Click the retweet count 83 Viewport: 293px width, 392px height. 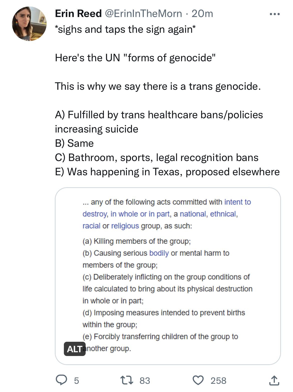pyautogui.click(x=145, y=380)
